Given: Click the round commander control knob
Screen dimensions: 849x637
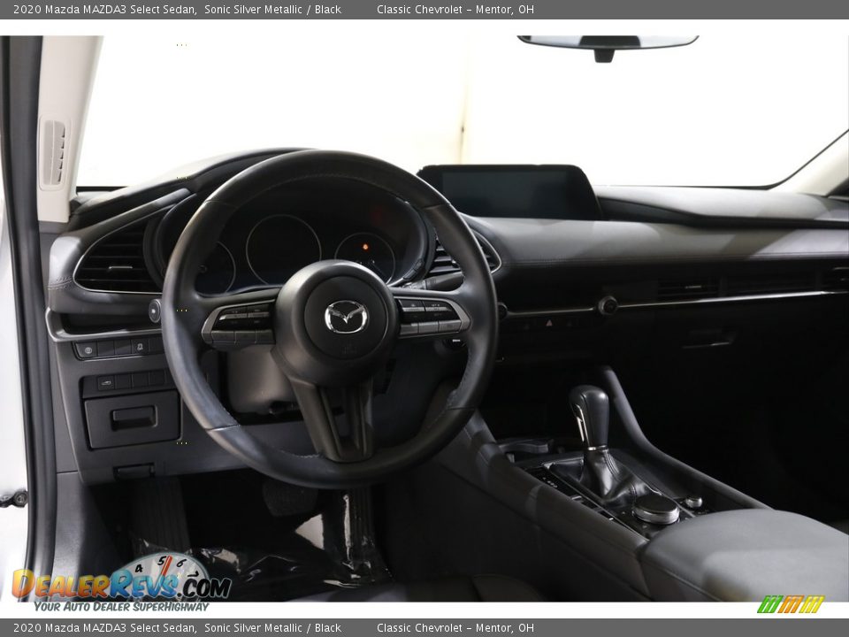Looking at the screenshot, I should click(x=656, y=508).
